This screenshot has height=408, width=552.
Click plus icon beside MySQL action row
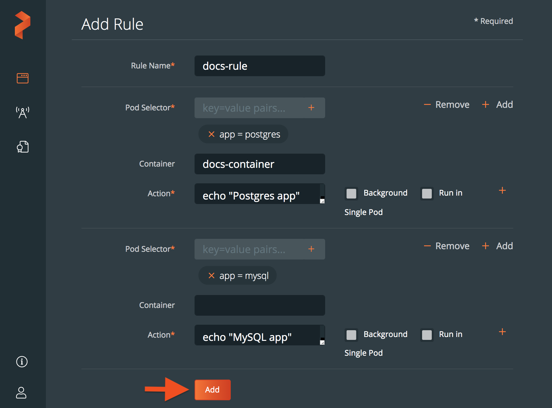pos(502,332)
